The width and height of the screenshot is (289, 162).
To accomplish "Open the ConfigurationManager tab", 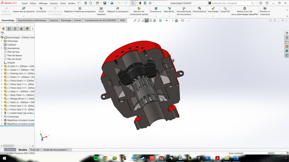I will [x=15, y=29].
